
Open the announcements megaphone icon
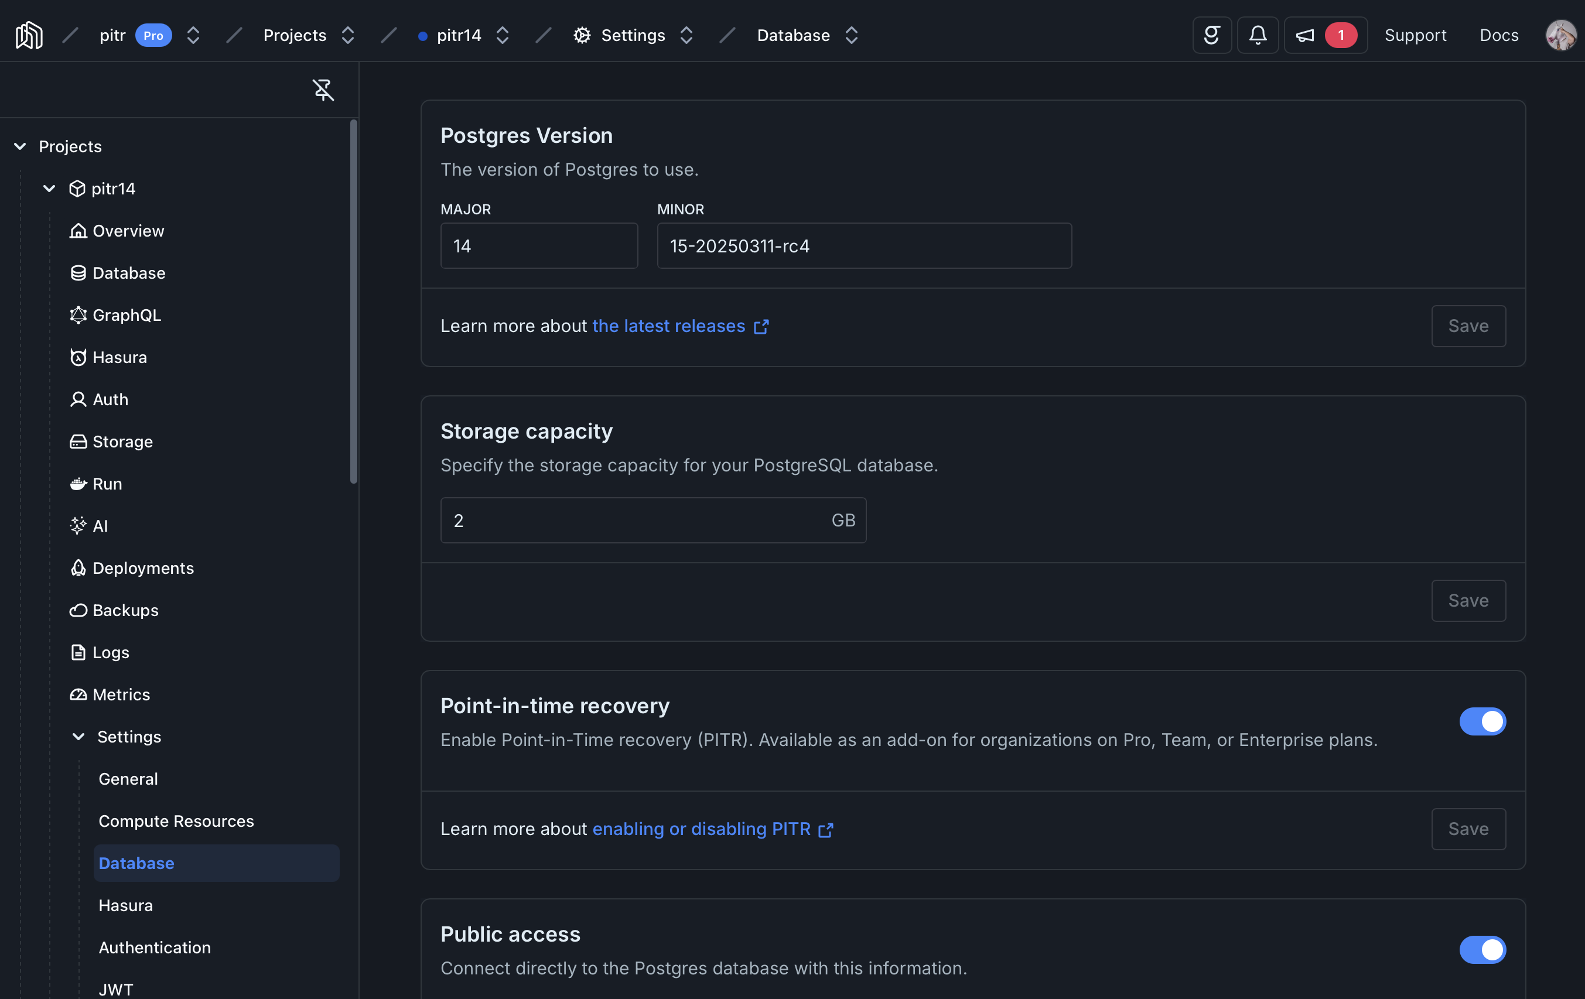1304,35
